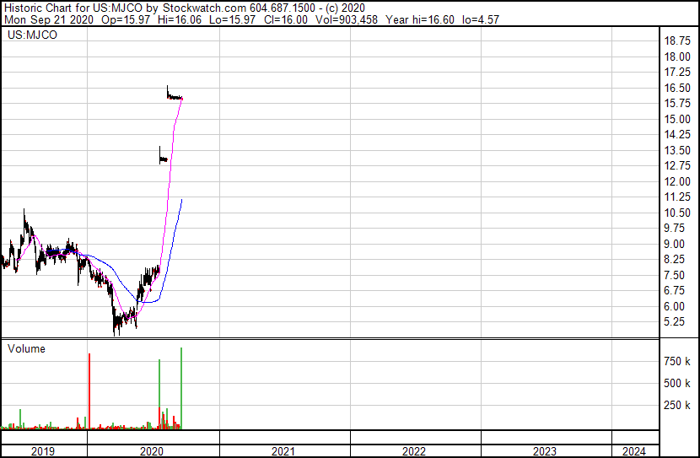Click the 15.00 price axis label
Screen dimensions: 700x458
pyautogui.click(x=677, y=119)
